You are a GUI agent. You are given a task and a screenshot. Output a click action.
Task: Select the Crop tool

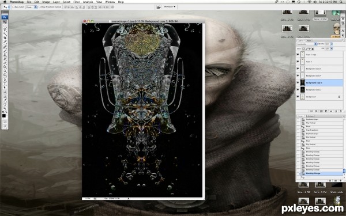click(x=5, y=38)
